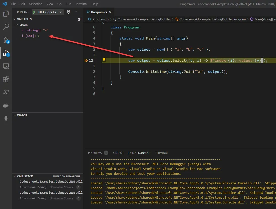This screenshot has width=276, height=209.
Task: Click the System.Linq.dll loaded console message
Action: coord(183,198)
